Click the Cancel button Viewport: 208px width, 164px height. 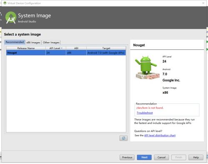click(x=161, y=157)
